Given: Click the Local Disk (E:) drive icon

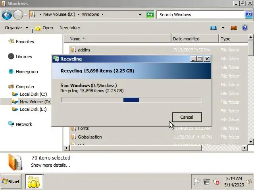Looking at the screenshot, I should click(x=15, y=109).
